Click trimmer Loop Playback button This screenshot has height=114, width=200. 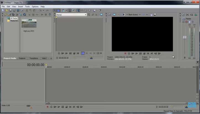[59, 53]
